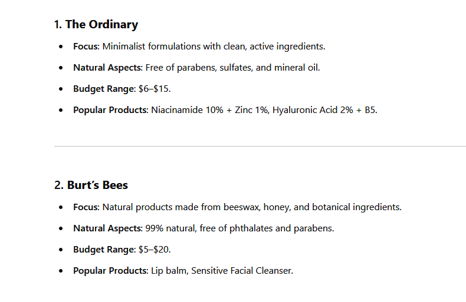Click "Popular Products" label under Burt's Bees

pyautogui.click(x=110, y=271)
